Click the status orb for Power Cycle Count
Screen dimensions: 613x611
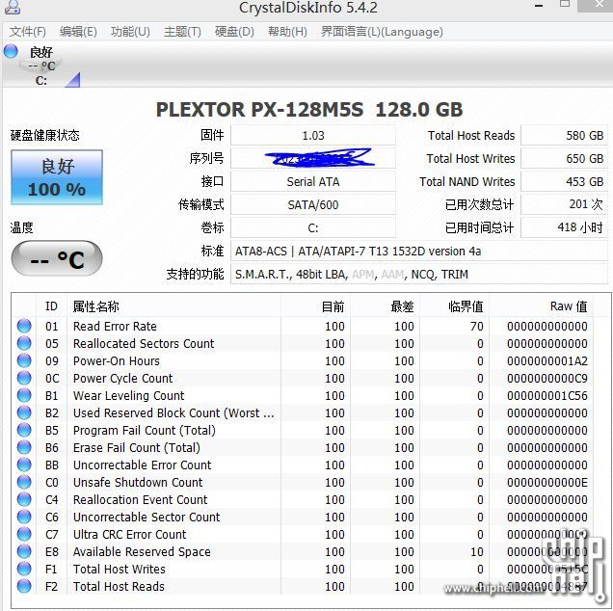point(24,378)
